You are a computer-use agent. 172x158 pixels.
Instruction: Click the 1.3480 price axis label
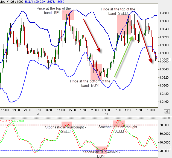(x=164, y=94)
